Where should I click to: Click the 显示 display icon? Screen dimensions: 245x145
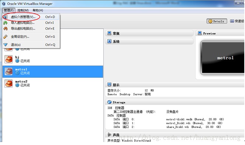point(109,85)
